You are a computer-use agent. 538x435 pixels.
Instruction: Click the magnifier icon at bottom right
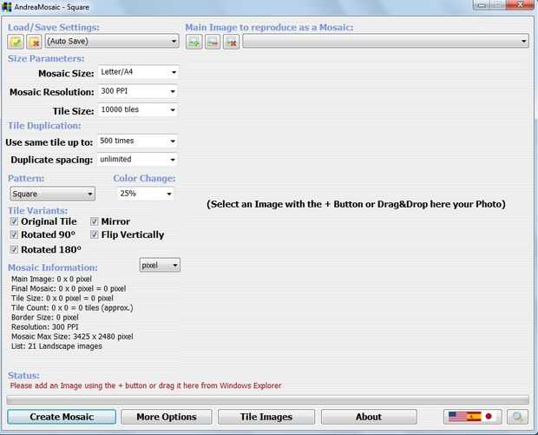coord(517,417)
